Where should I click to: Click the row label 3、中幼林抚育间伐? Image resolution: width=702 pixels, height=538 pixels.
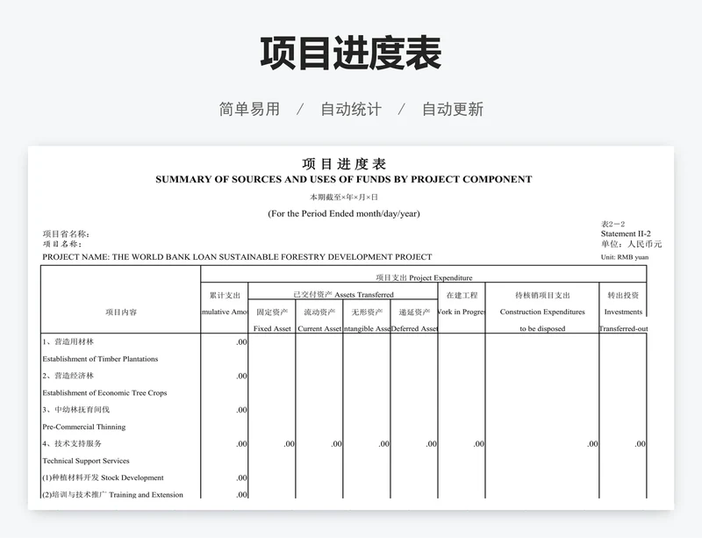pos(76,410)
